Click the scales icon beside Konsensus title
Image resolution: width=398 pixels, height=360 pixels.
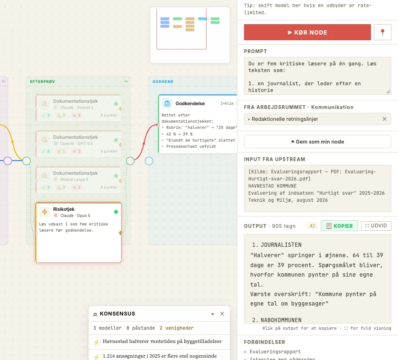pyautogui.click(x=95, y=314)
